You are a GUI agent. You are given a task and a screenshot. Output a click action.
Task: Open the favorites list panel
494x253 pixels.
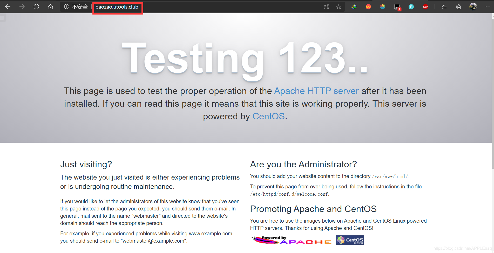[x=444, y=7]
